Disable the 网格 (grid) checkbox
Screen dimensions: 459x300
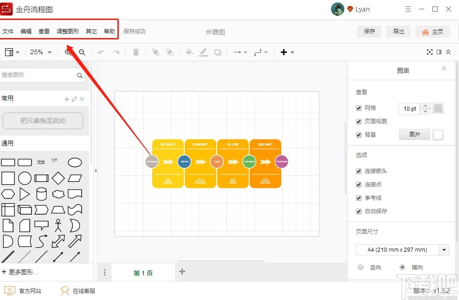click(359, 108)
